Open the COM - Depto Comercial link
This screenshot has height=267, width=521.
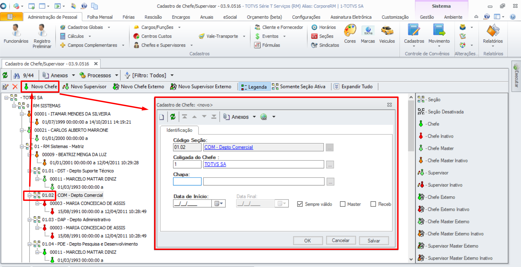(229, 147)
